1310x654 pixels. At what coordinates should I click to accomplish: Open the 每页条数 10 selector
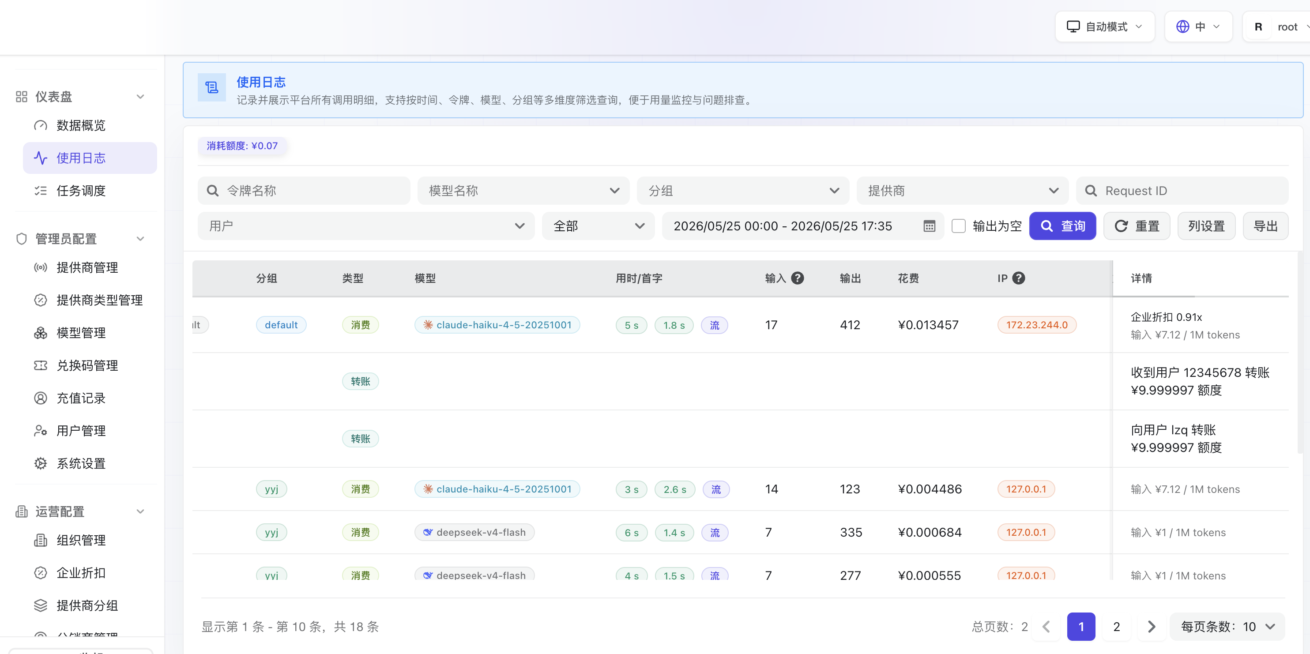(1227, 627)
